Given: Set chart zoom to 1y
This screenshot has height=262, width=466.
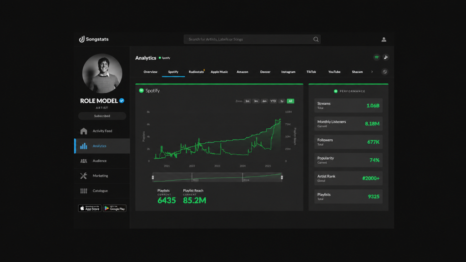Looking at the screenshot, I should click(282, 101).
